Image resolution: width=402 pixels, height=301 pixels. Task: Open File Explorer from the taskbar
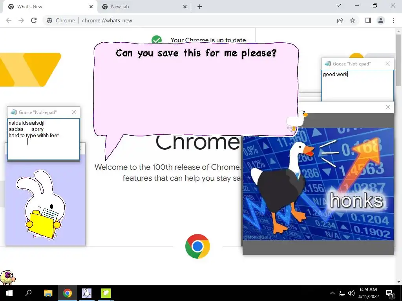tap(48, 293)
